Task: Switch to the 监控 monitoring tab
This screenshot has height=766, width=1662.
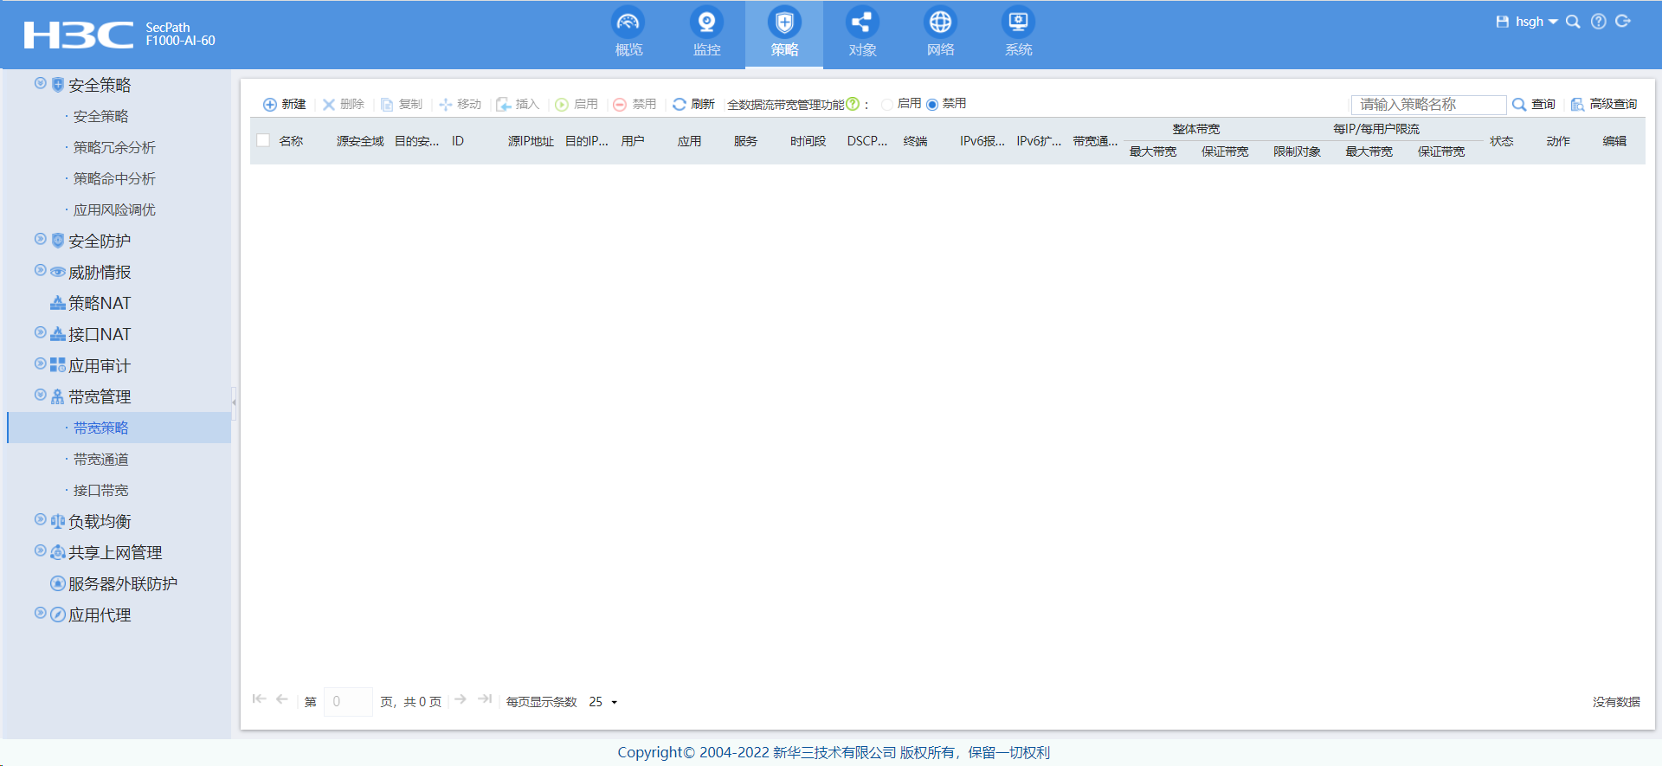Action: (x=706, y=34)
